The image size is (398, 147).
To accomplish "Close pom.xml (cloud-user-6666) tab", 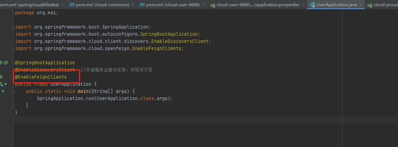I will 203,4.
